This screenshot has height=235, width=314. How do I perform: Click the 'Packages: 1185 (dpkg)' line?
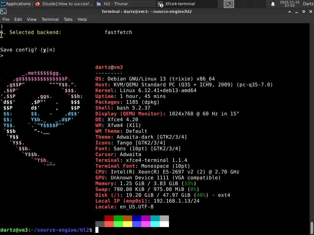pos(127,102)
